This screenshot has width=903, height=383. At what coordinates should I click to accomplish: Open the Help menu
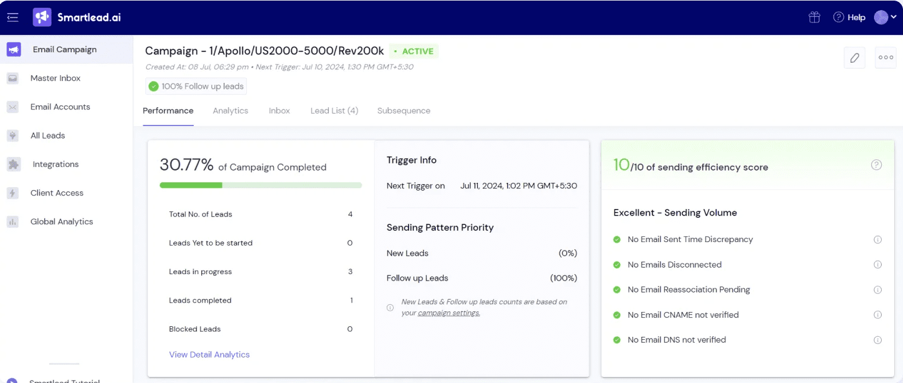click(x=849, y=17)
